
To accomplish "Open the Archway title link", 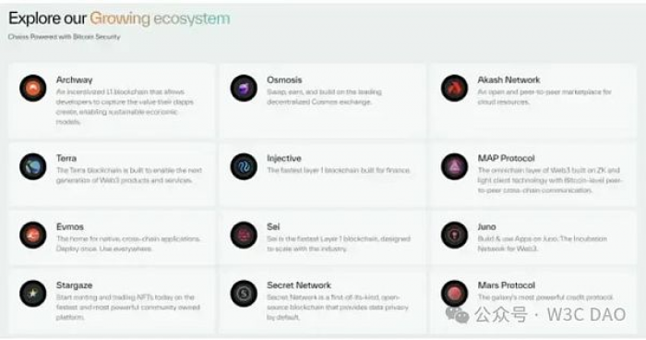I will [x=74, y=80].
